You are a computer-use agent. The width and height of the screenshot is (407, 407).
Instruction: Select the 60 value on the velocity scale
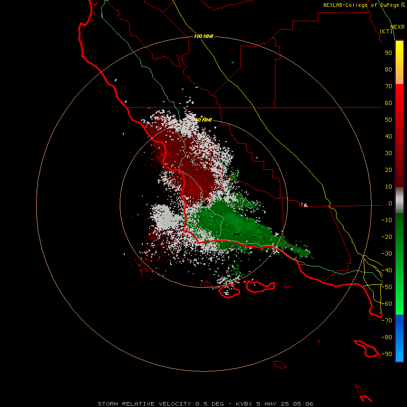pyautogui.click(x=388, y=103)
